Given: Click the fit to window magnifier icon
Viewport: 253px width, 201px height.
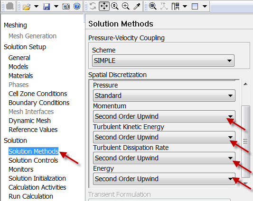Looking at the screenshot, I should point(152,6).
